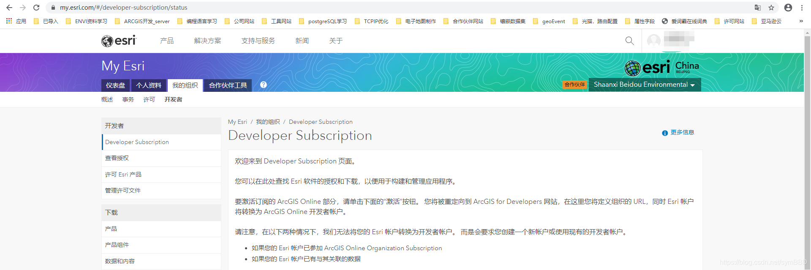The height and width of the screenshot is (270, 811).
Task: Open the 镶嵌数据集 bookmark folder
Action: tap(508, 21)
